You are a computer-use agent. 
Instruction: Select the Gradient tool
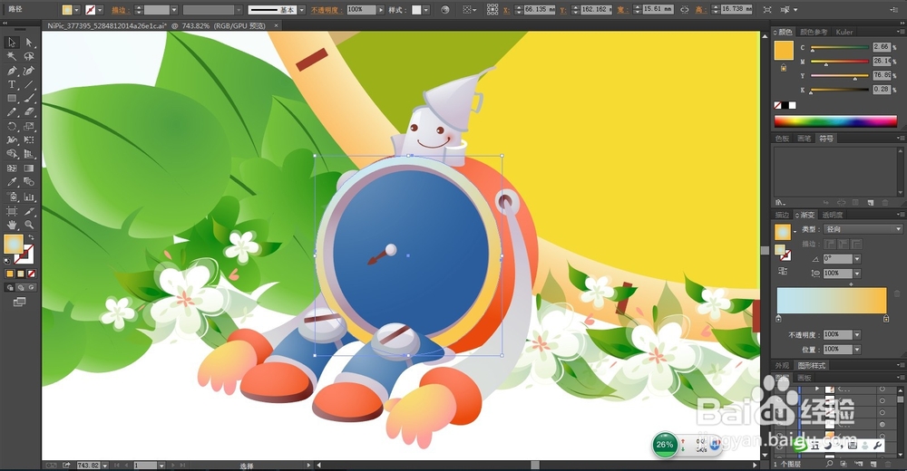pyautogui.click(x=29, y=168)
